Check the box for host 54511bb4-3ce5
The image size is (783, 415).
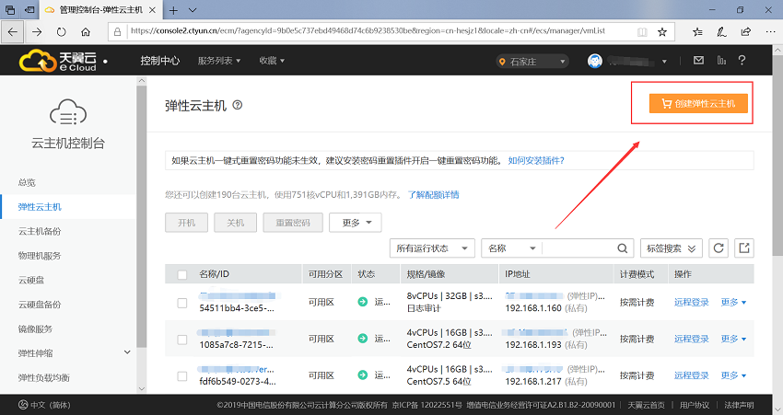tap(181, 302)
